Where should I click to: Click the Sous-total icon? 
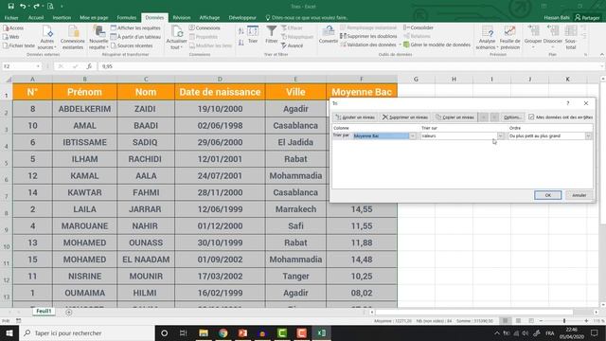(x=571, y=38)
